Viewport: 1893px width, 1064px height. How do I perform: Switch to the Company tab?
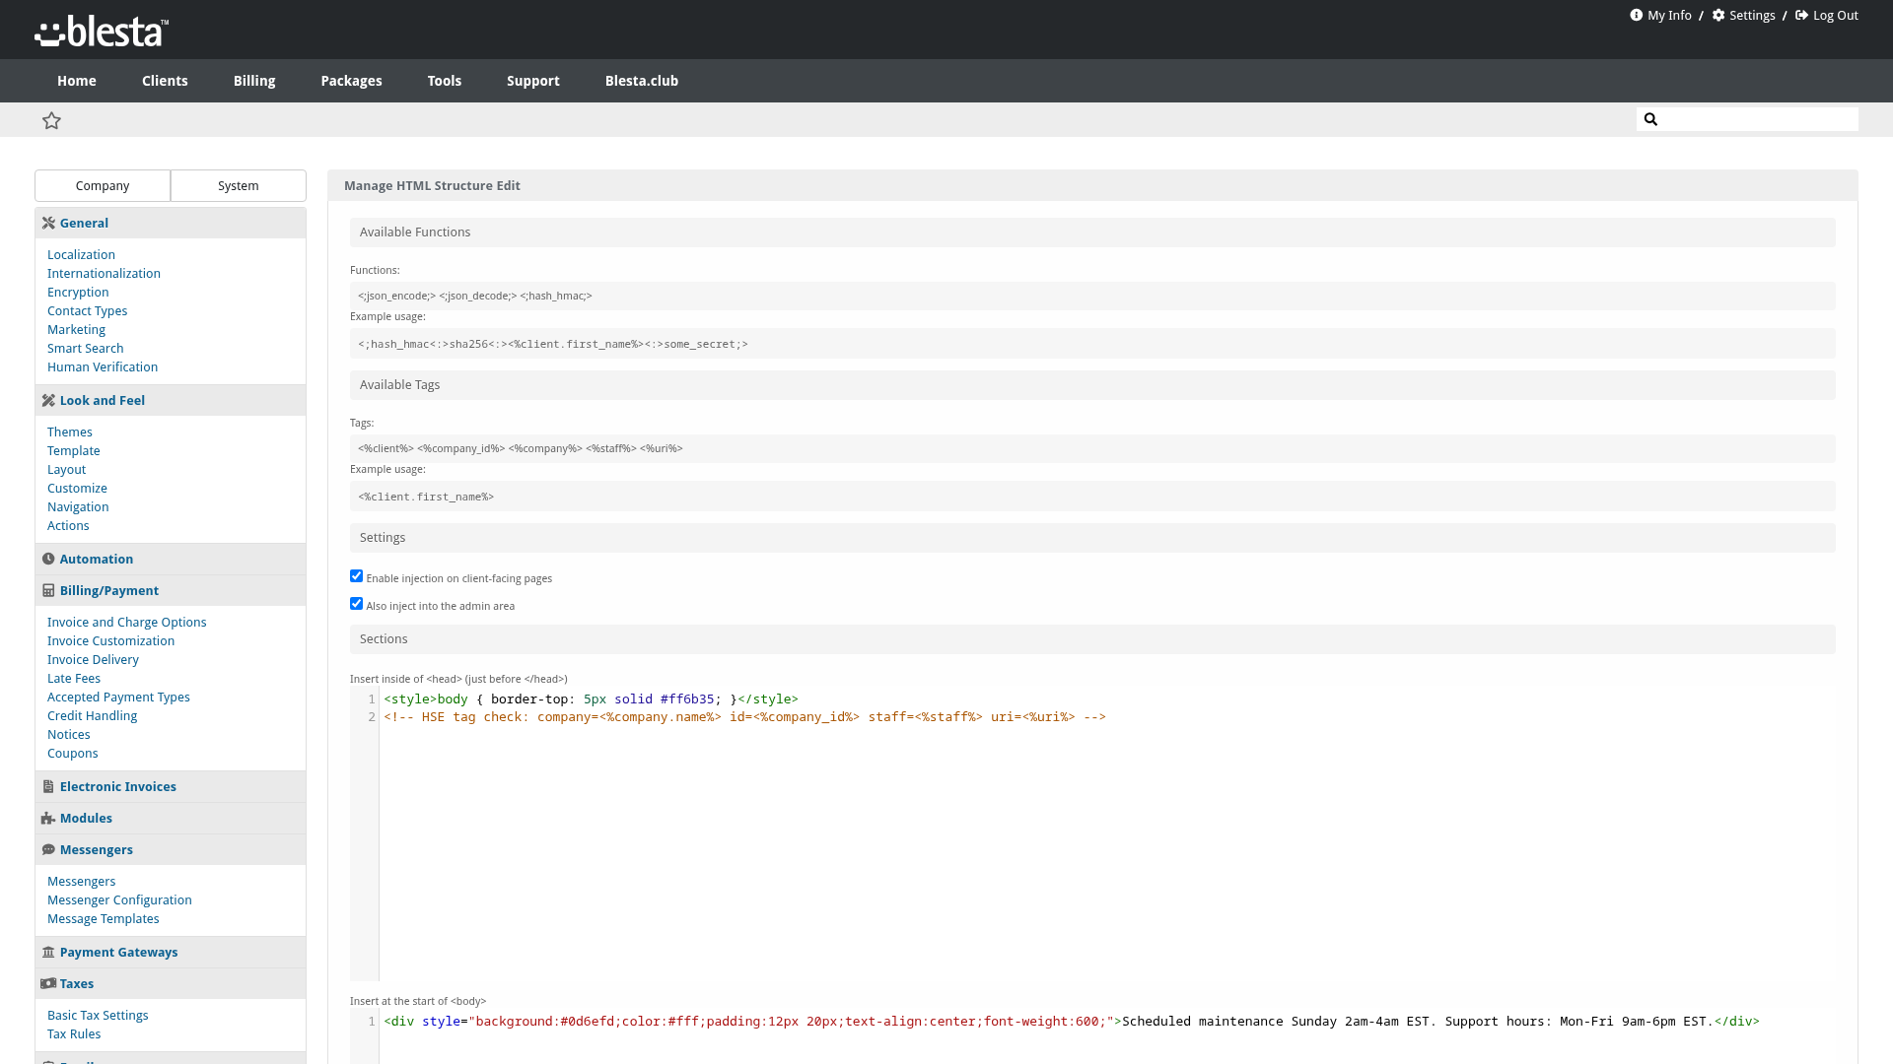(x=103, y=185)
